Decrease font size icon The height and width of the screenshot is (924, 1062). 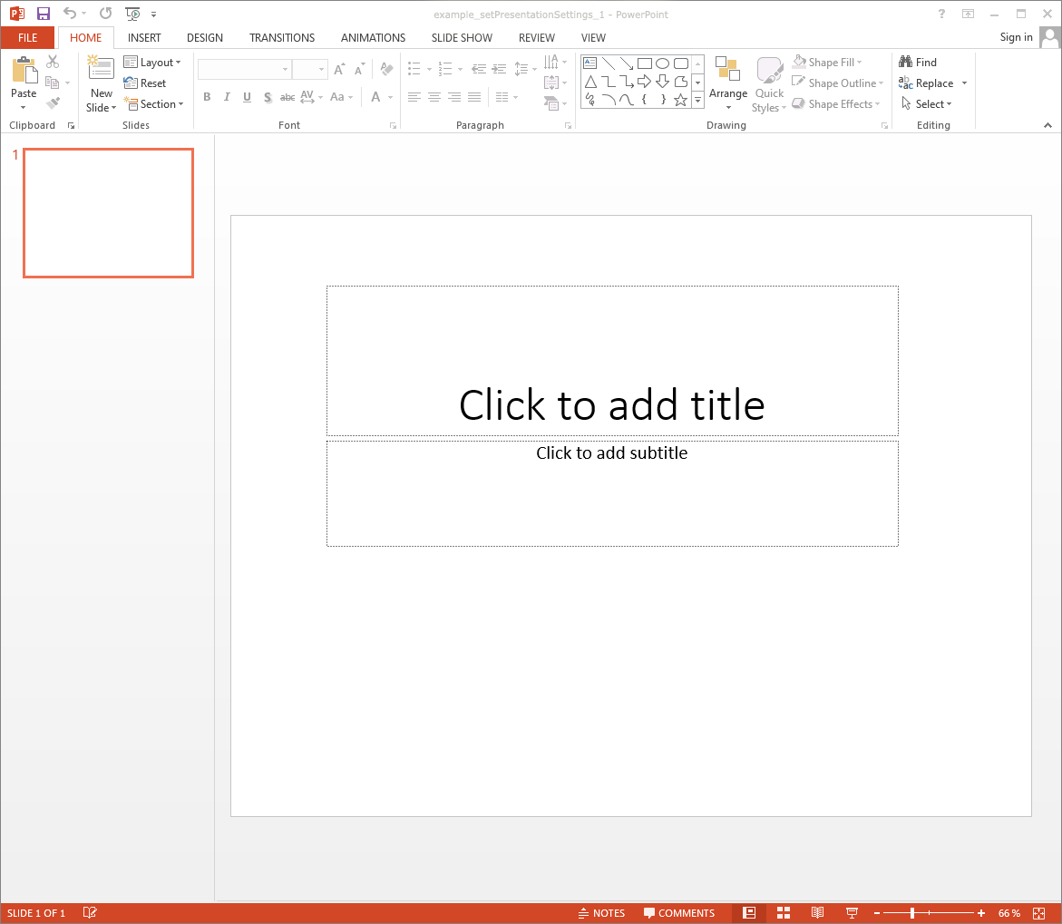[x=360, y=68]
